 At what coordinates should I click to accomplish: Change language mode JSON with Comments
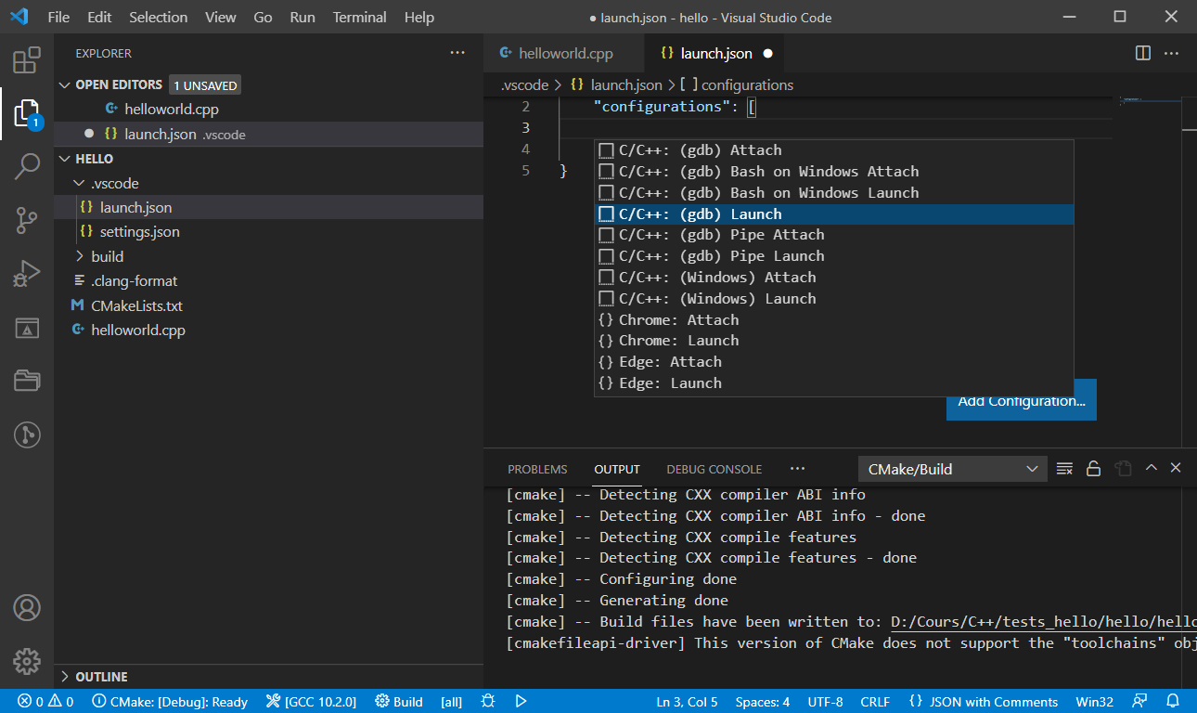click(983, 701)
